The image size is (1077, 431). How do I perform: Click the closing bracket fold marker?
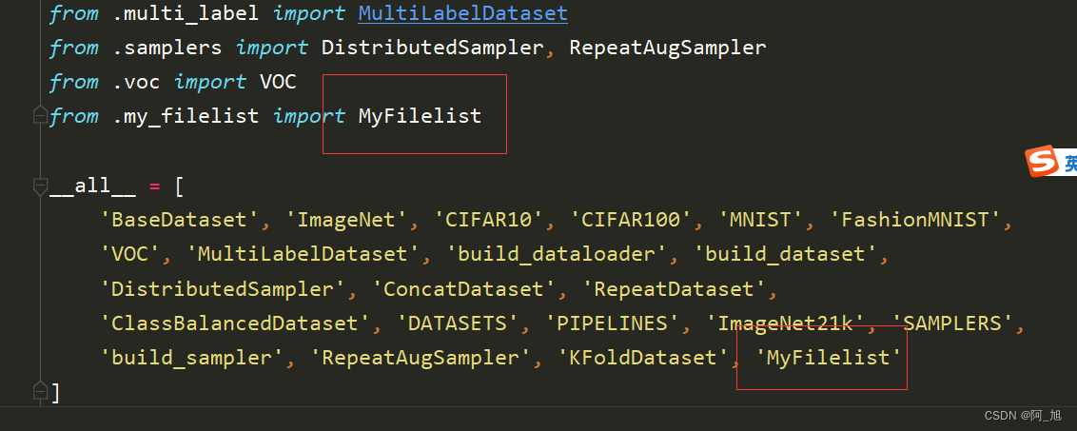tap(40, 390)
